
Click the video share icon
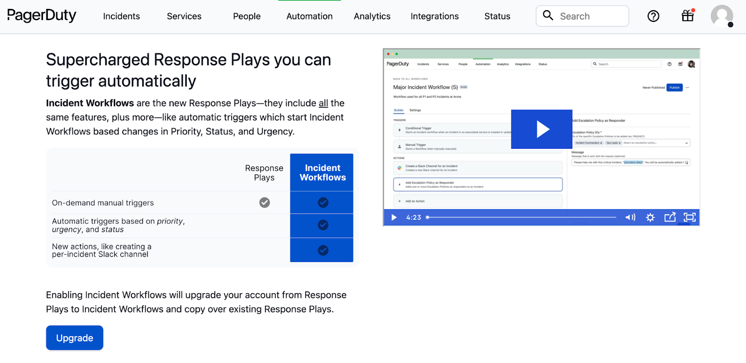(670, 217)
